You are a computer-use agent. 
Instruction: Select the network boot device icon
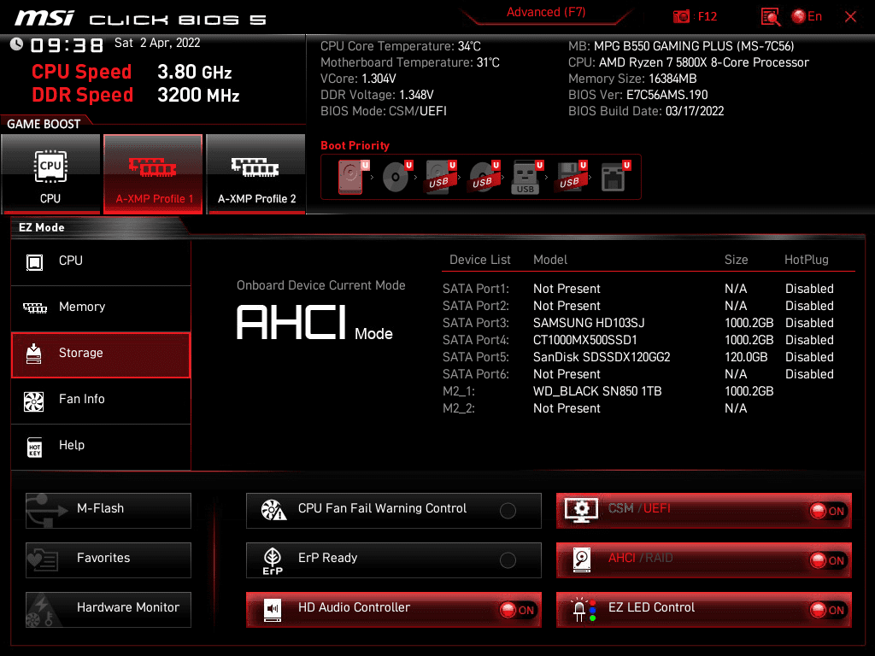click(615, 177)
